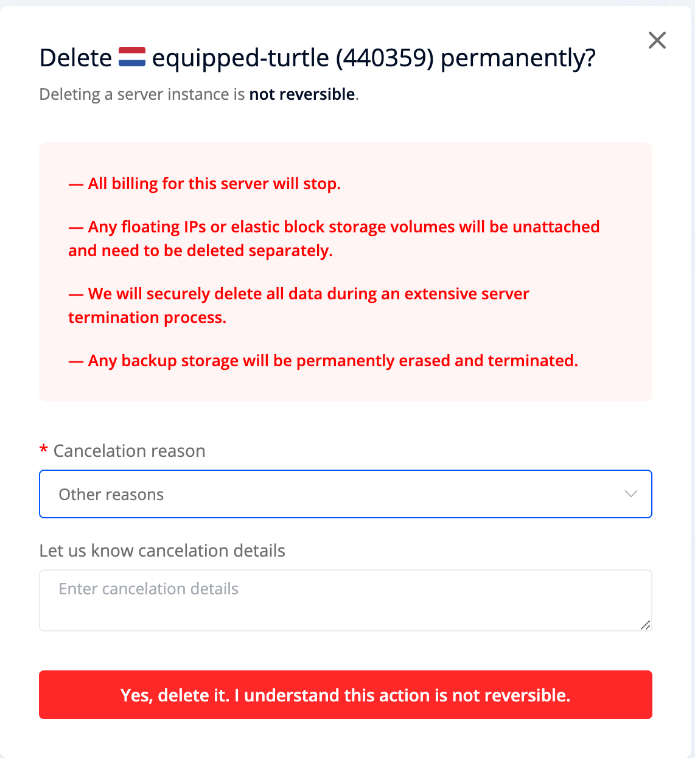695x758 pixels.
Task: Click the red required asterisk
Action: [x=43, y=450]
